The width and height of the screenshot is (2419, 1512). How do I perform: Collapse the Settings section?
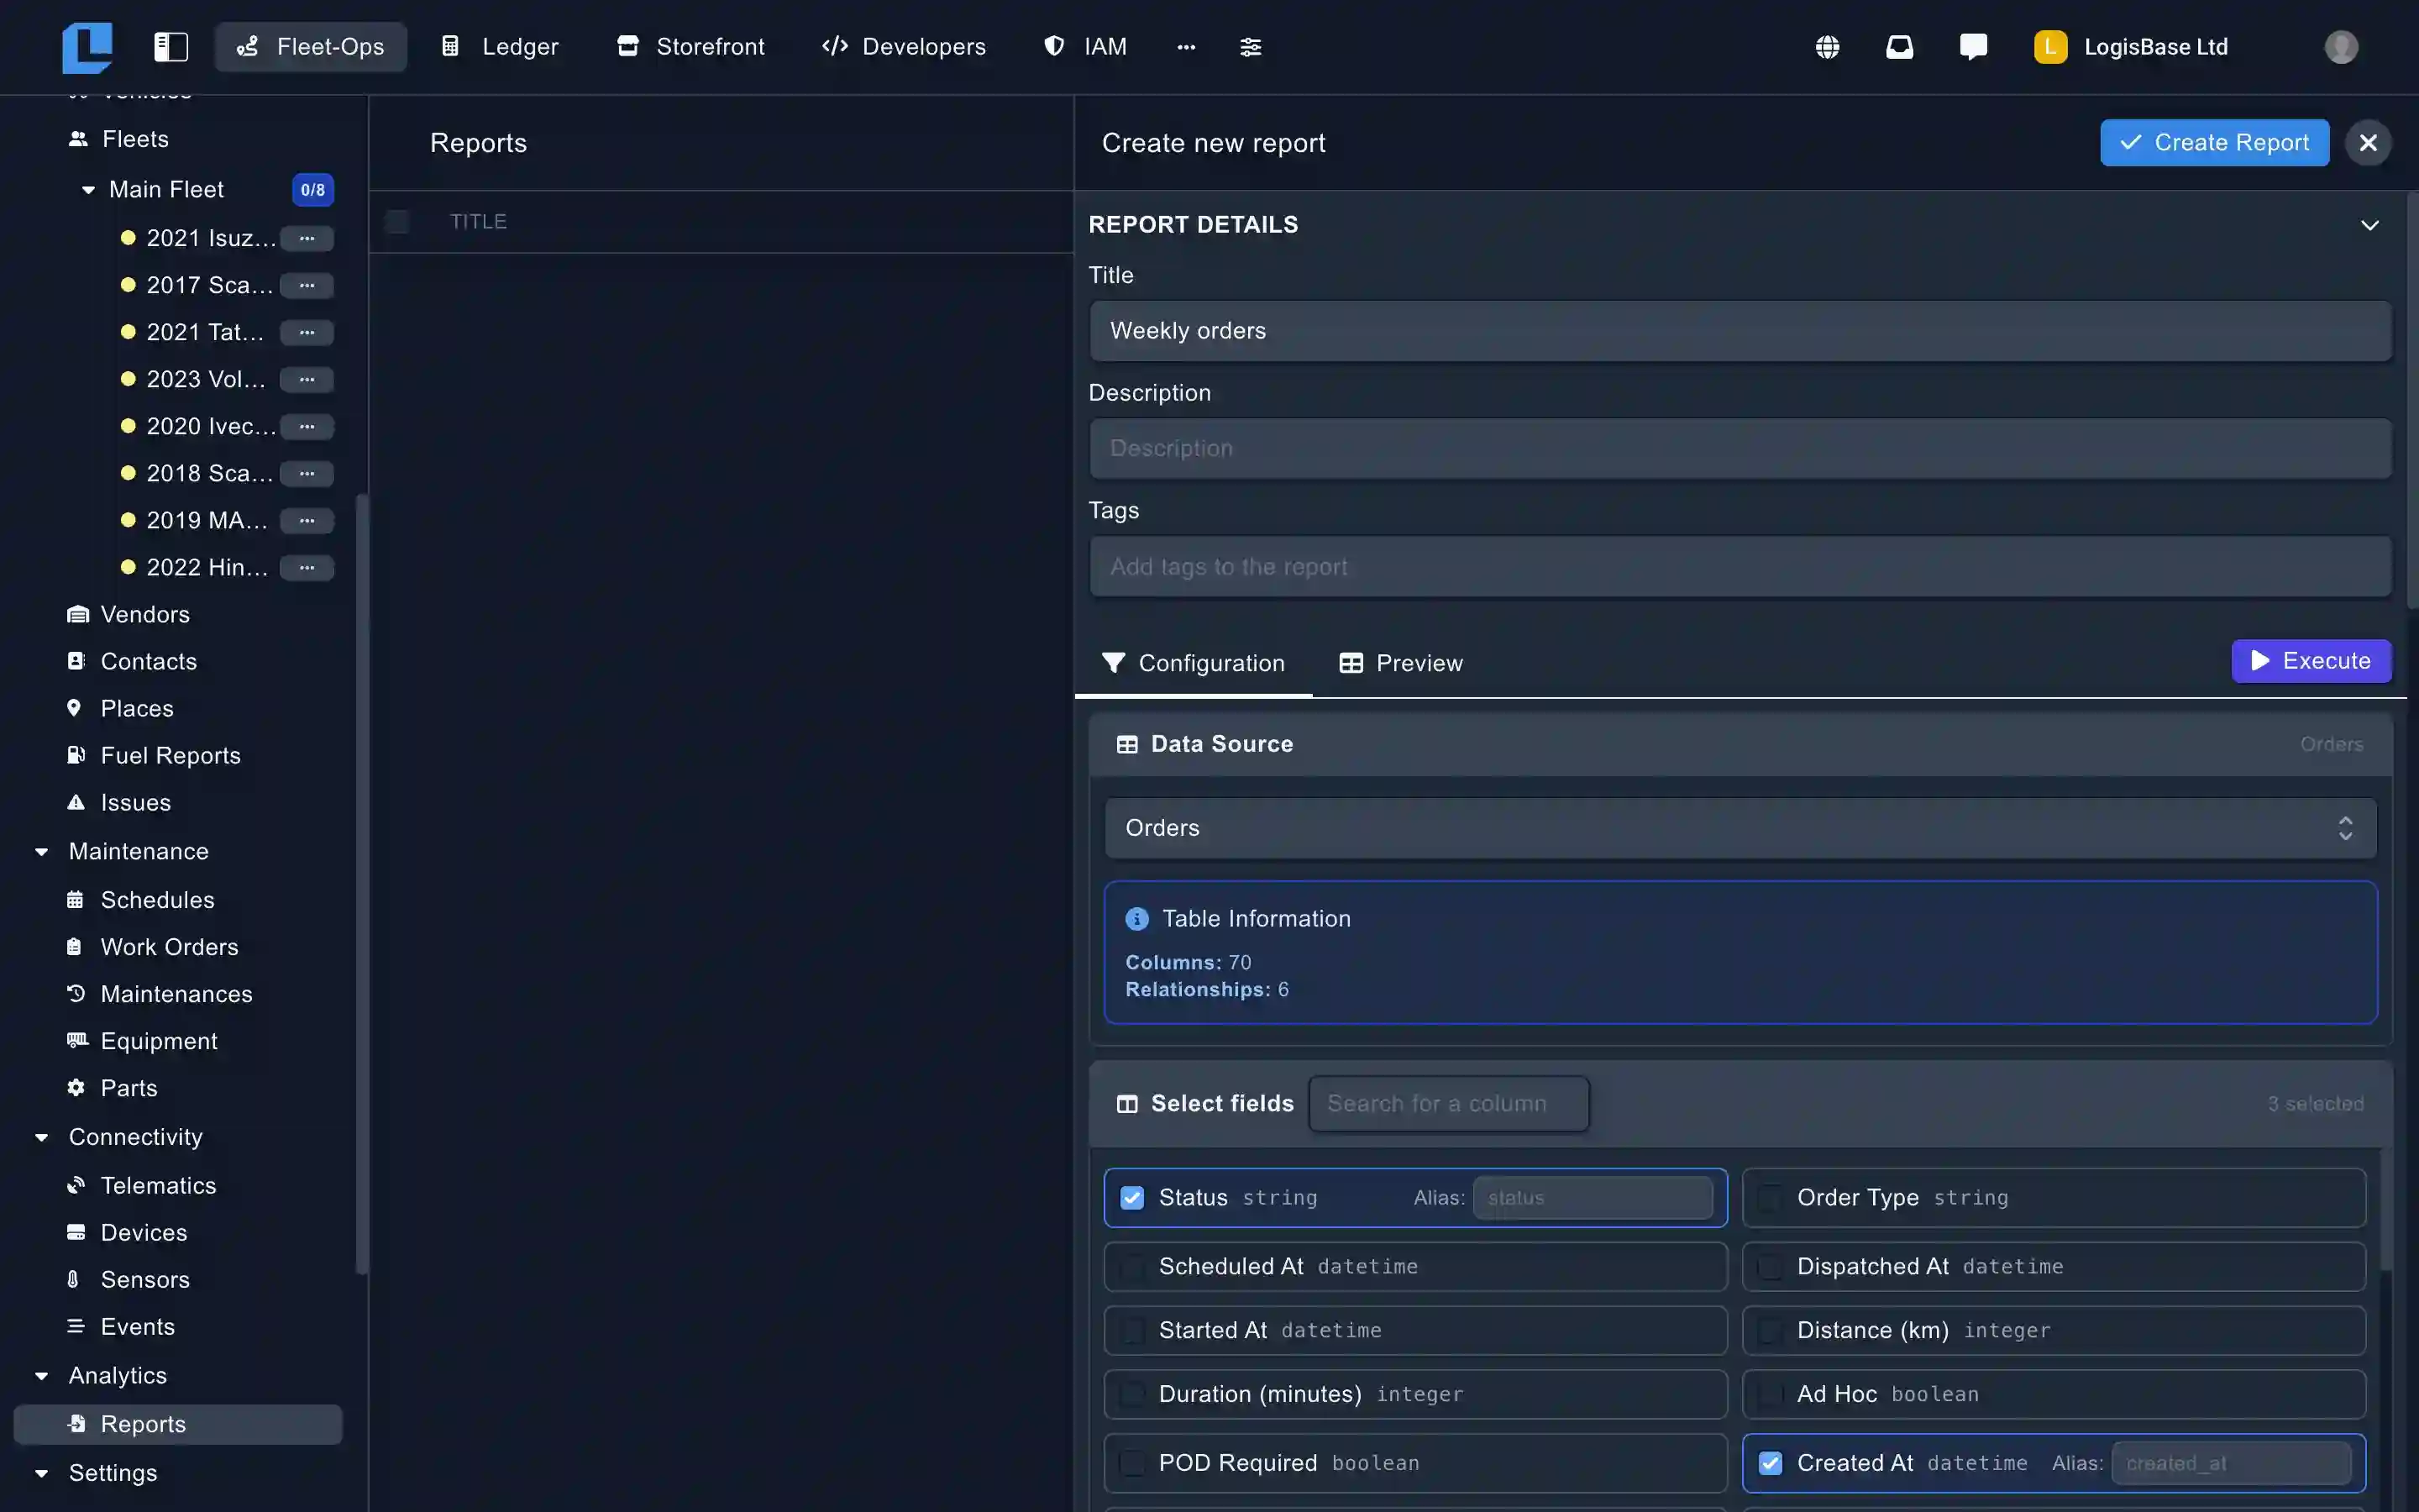(42, 1473)
